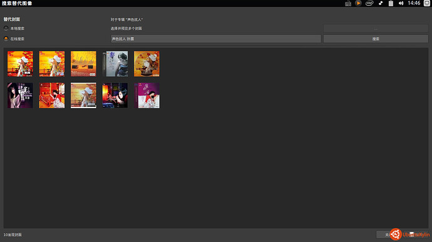Click the 搜索 button

tap(376, 39)
